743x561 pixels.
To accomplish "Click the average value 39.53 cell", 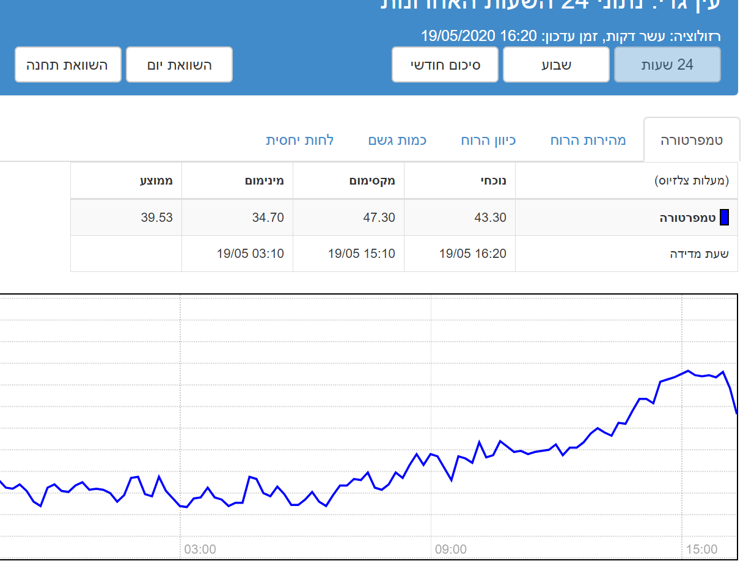I will (156, 218).
